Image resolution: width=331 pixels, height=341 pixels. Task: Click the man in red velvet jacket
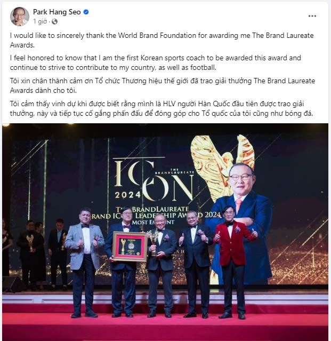pos(233,262)
